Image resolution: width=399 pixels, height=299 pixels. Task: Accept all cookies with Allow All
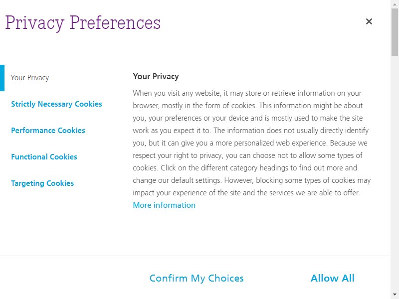click(x=332, y=278)
